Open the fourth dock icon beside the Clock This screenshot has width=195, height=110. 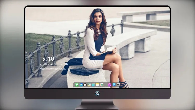(89, 85)
